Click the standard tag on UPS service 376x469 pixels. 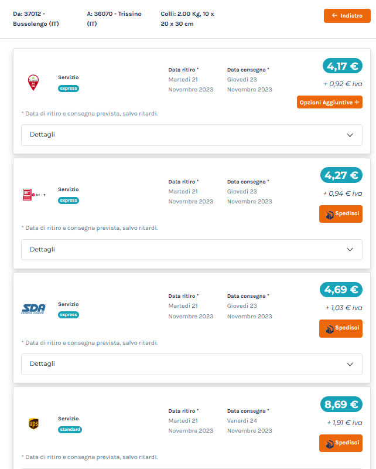[70, 430]
